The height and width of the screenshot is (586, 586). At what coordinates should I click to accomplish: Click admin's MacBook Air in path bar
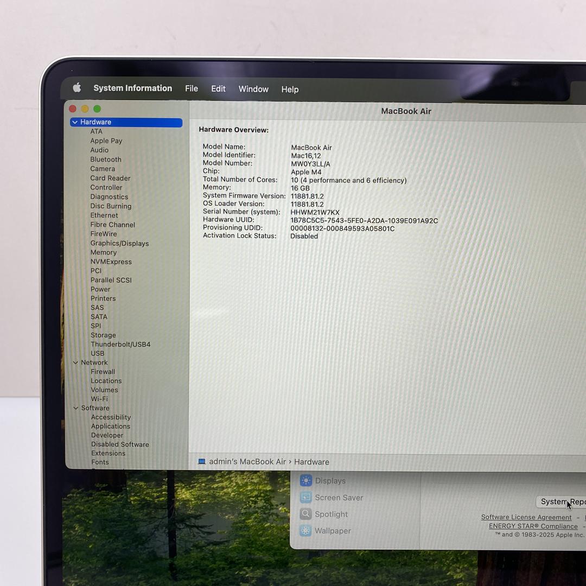[247, 462]
